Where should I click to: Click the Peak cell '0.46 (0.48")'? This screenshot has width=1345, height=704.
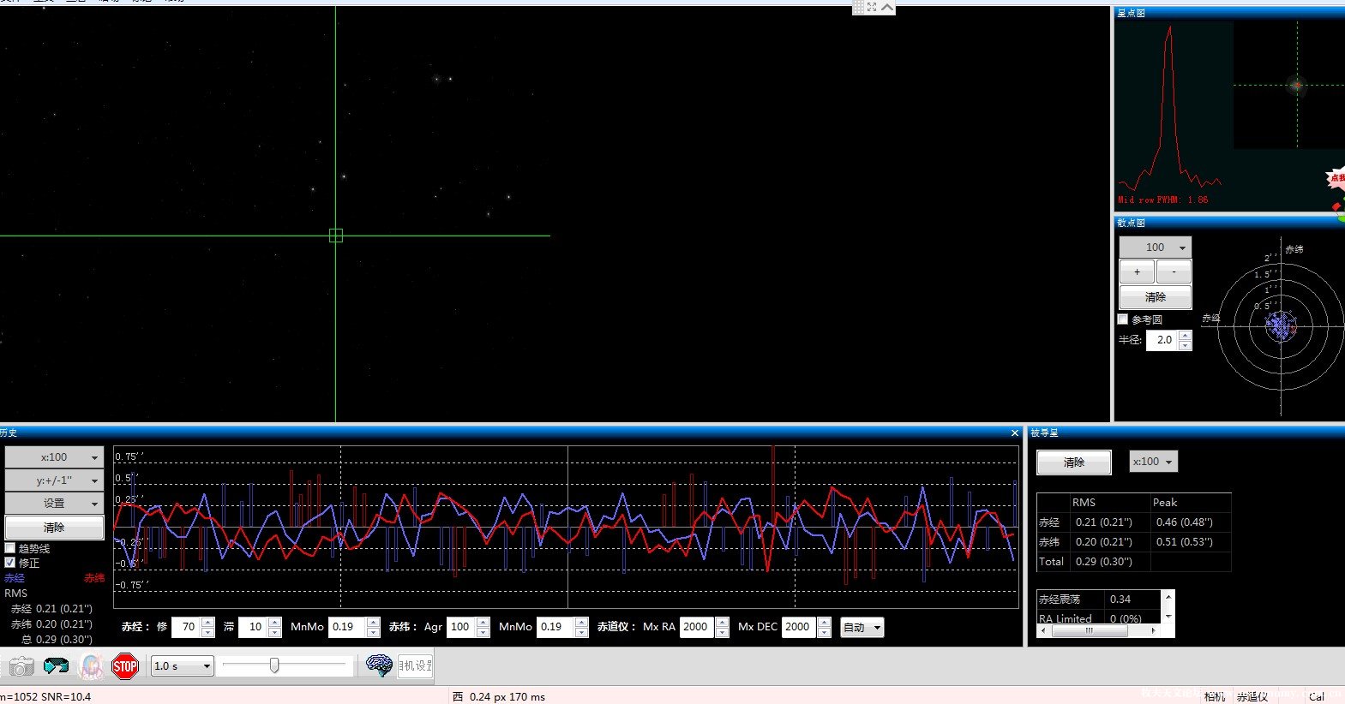point(1184,522)
